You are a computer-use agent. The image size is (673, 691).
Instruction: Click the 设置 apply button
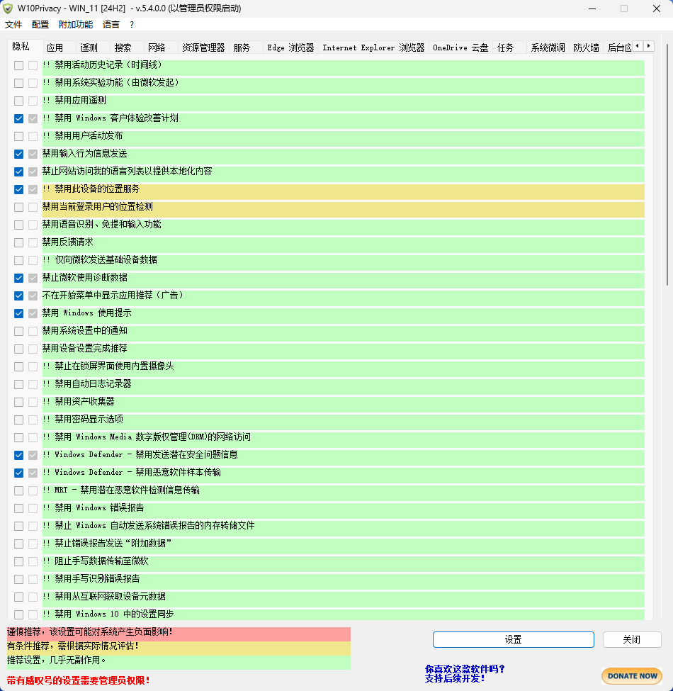pyautogui.click(x=513, y=639)
